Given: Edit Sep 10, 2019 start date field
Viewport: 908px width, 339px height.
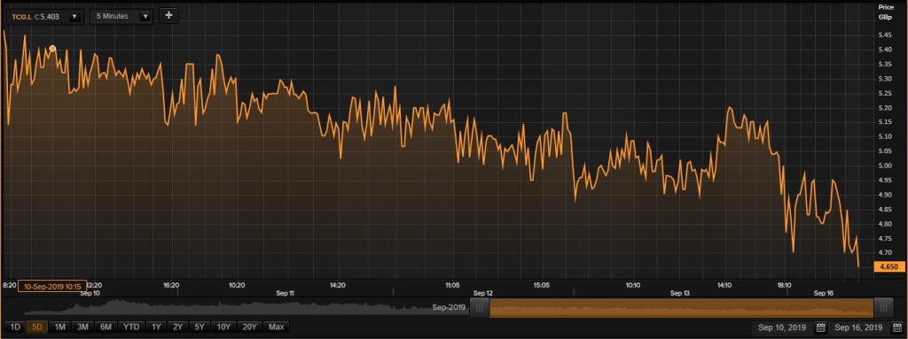Looking at the screenshot, I should (x=783, y=327).
